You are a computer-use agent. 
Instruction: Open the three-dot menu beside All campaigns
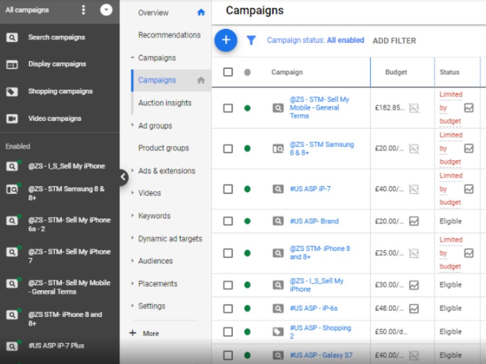84,10
